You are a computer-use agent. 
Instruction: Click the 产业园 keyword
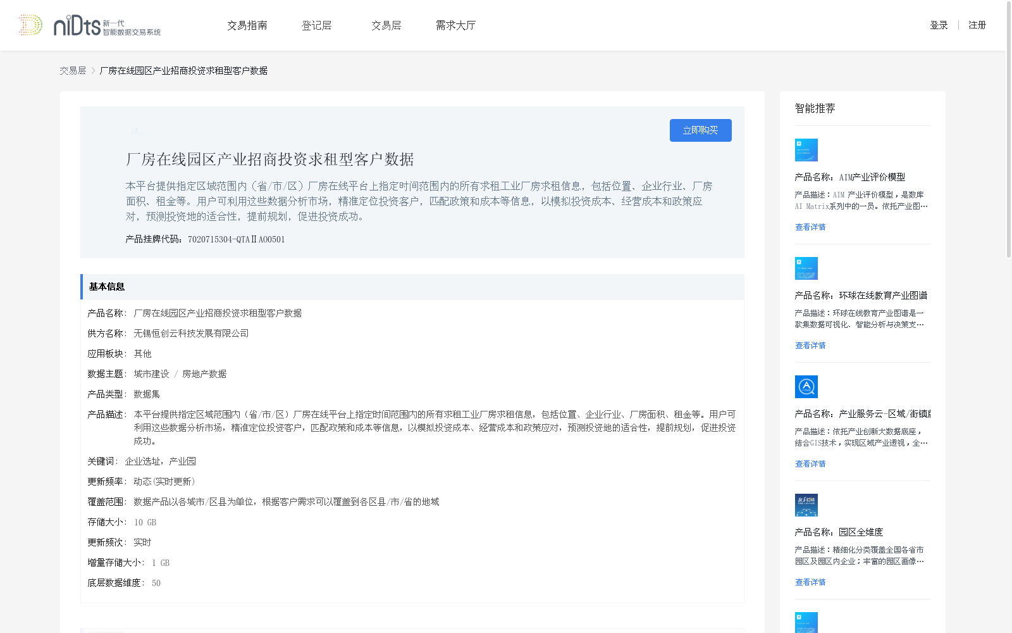[x=182, y=461]
